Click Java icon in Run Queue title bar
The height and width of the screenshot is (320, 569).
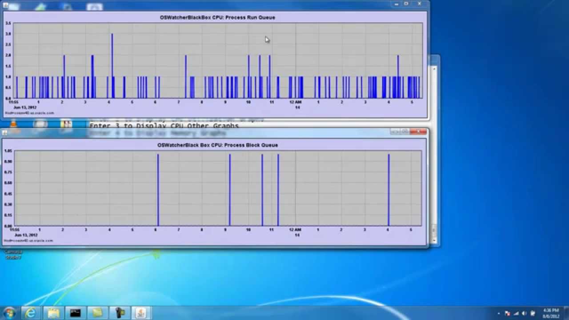[x=6, y=5]
